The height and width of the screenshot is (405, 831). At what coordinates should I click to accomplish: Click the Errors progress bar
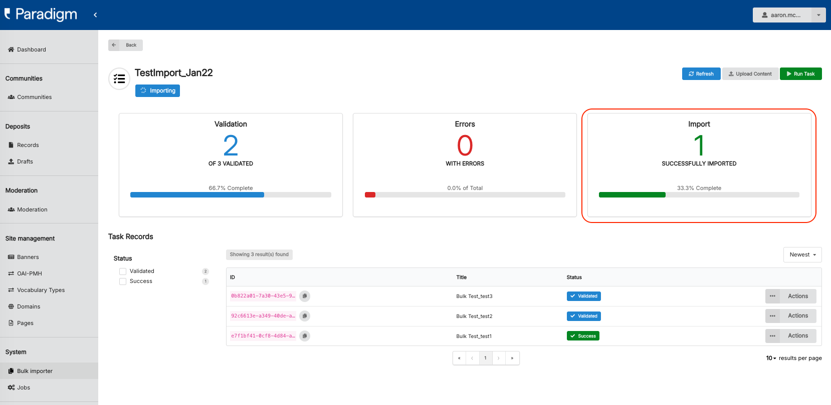coord(465,195)
